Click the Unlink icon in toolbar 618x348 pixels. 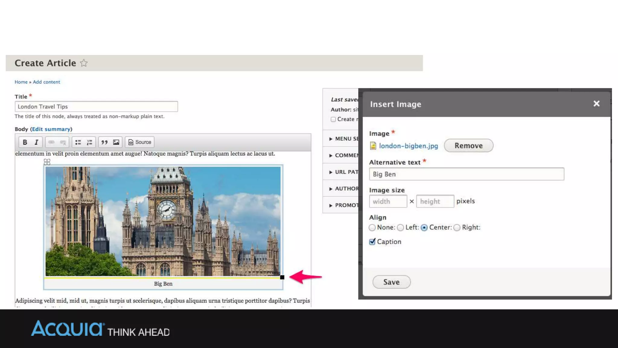[63, 142]
